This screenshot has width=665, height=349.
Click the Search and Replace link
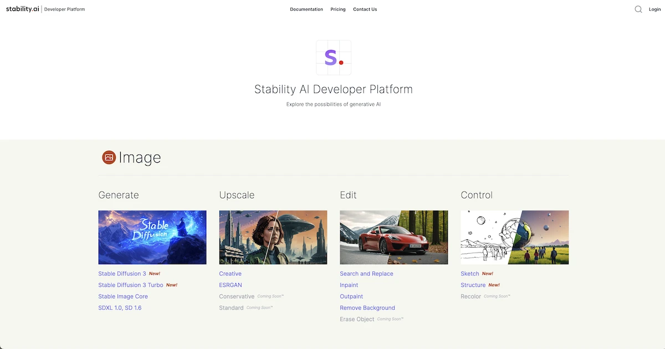click(x=366, y=274)
